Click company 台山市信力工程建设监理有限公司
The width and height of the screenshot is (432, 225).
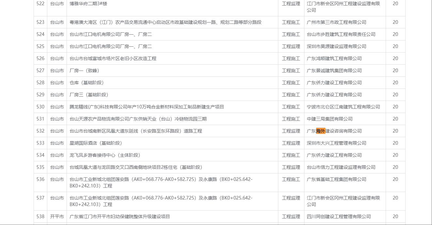pos(341,167)
